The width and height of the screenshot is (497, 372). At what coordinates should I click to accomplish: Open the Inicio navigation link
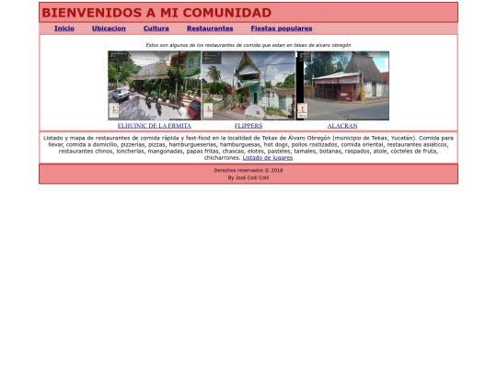[x=64, y=28]
